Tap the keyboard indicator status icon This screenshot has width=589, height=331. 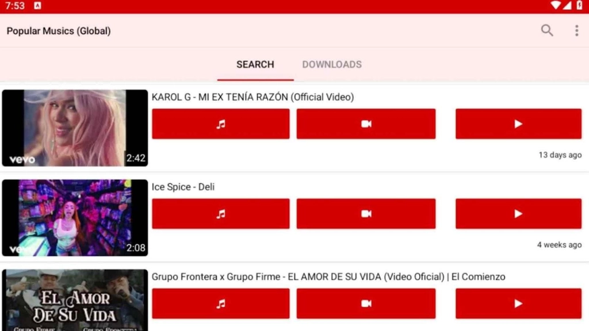[37, 6]
